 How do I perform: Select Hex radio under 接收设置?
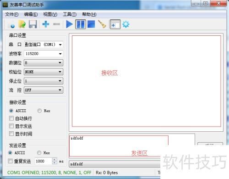pos(39,111)
